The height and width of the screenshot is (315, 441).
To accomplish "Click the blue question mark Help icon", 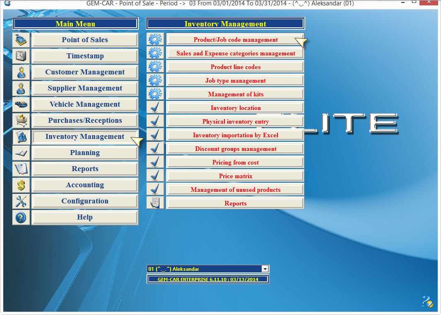I will [21, 217].
